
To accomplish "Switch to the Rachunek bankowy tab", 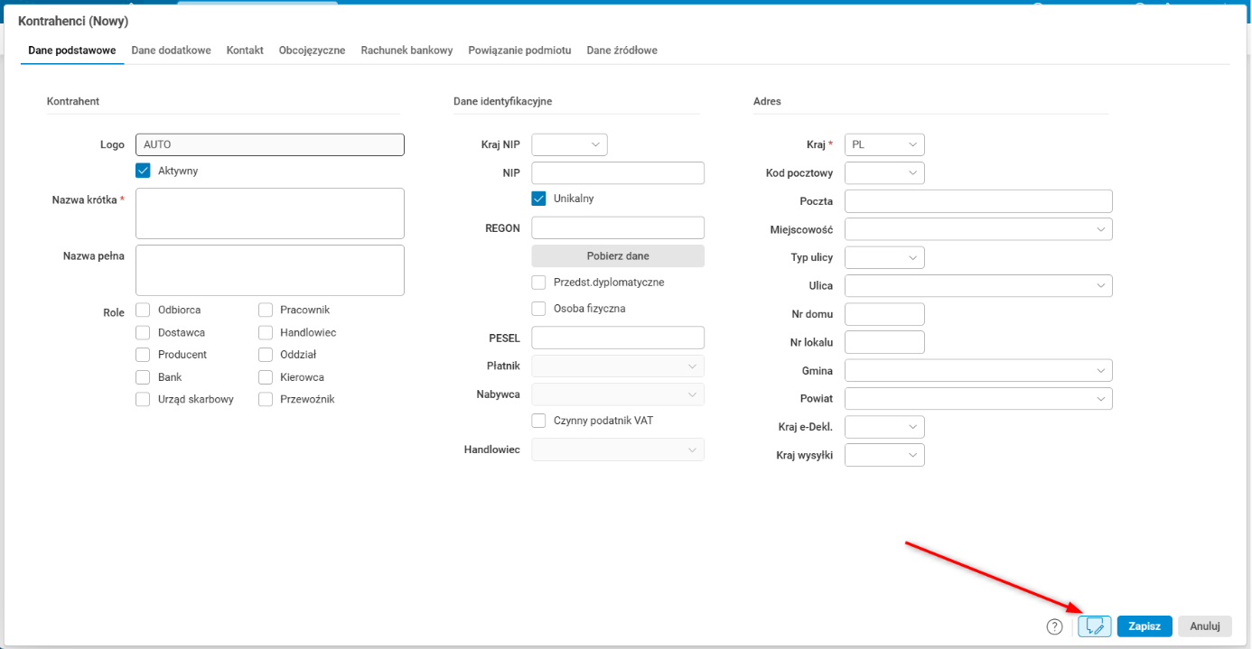I will tap(406, 51).
